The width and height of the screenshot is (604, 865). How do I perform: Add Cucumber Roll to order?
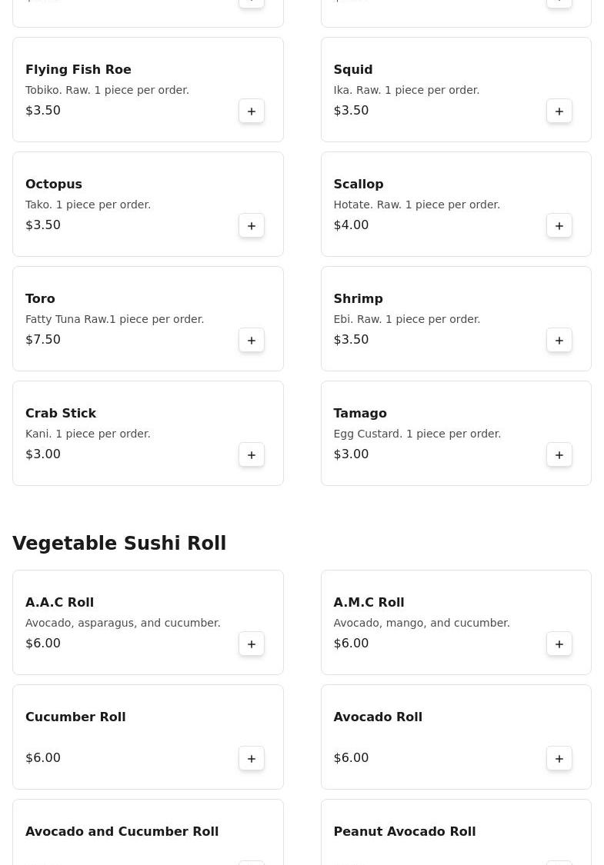tap(252, 759)
